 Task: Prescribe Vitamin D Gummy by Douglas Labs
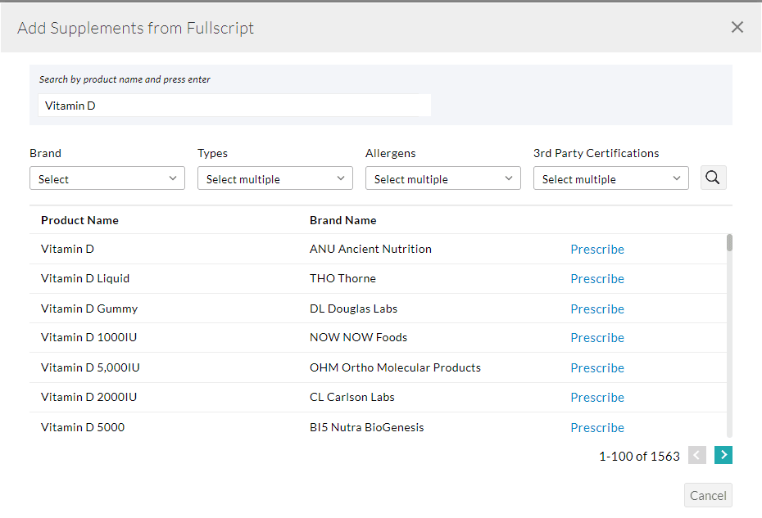[x=597, y=309]
